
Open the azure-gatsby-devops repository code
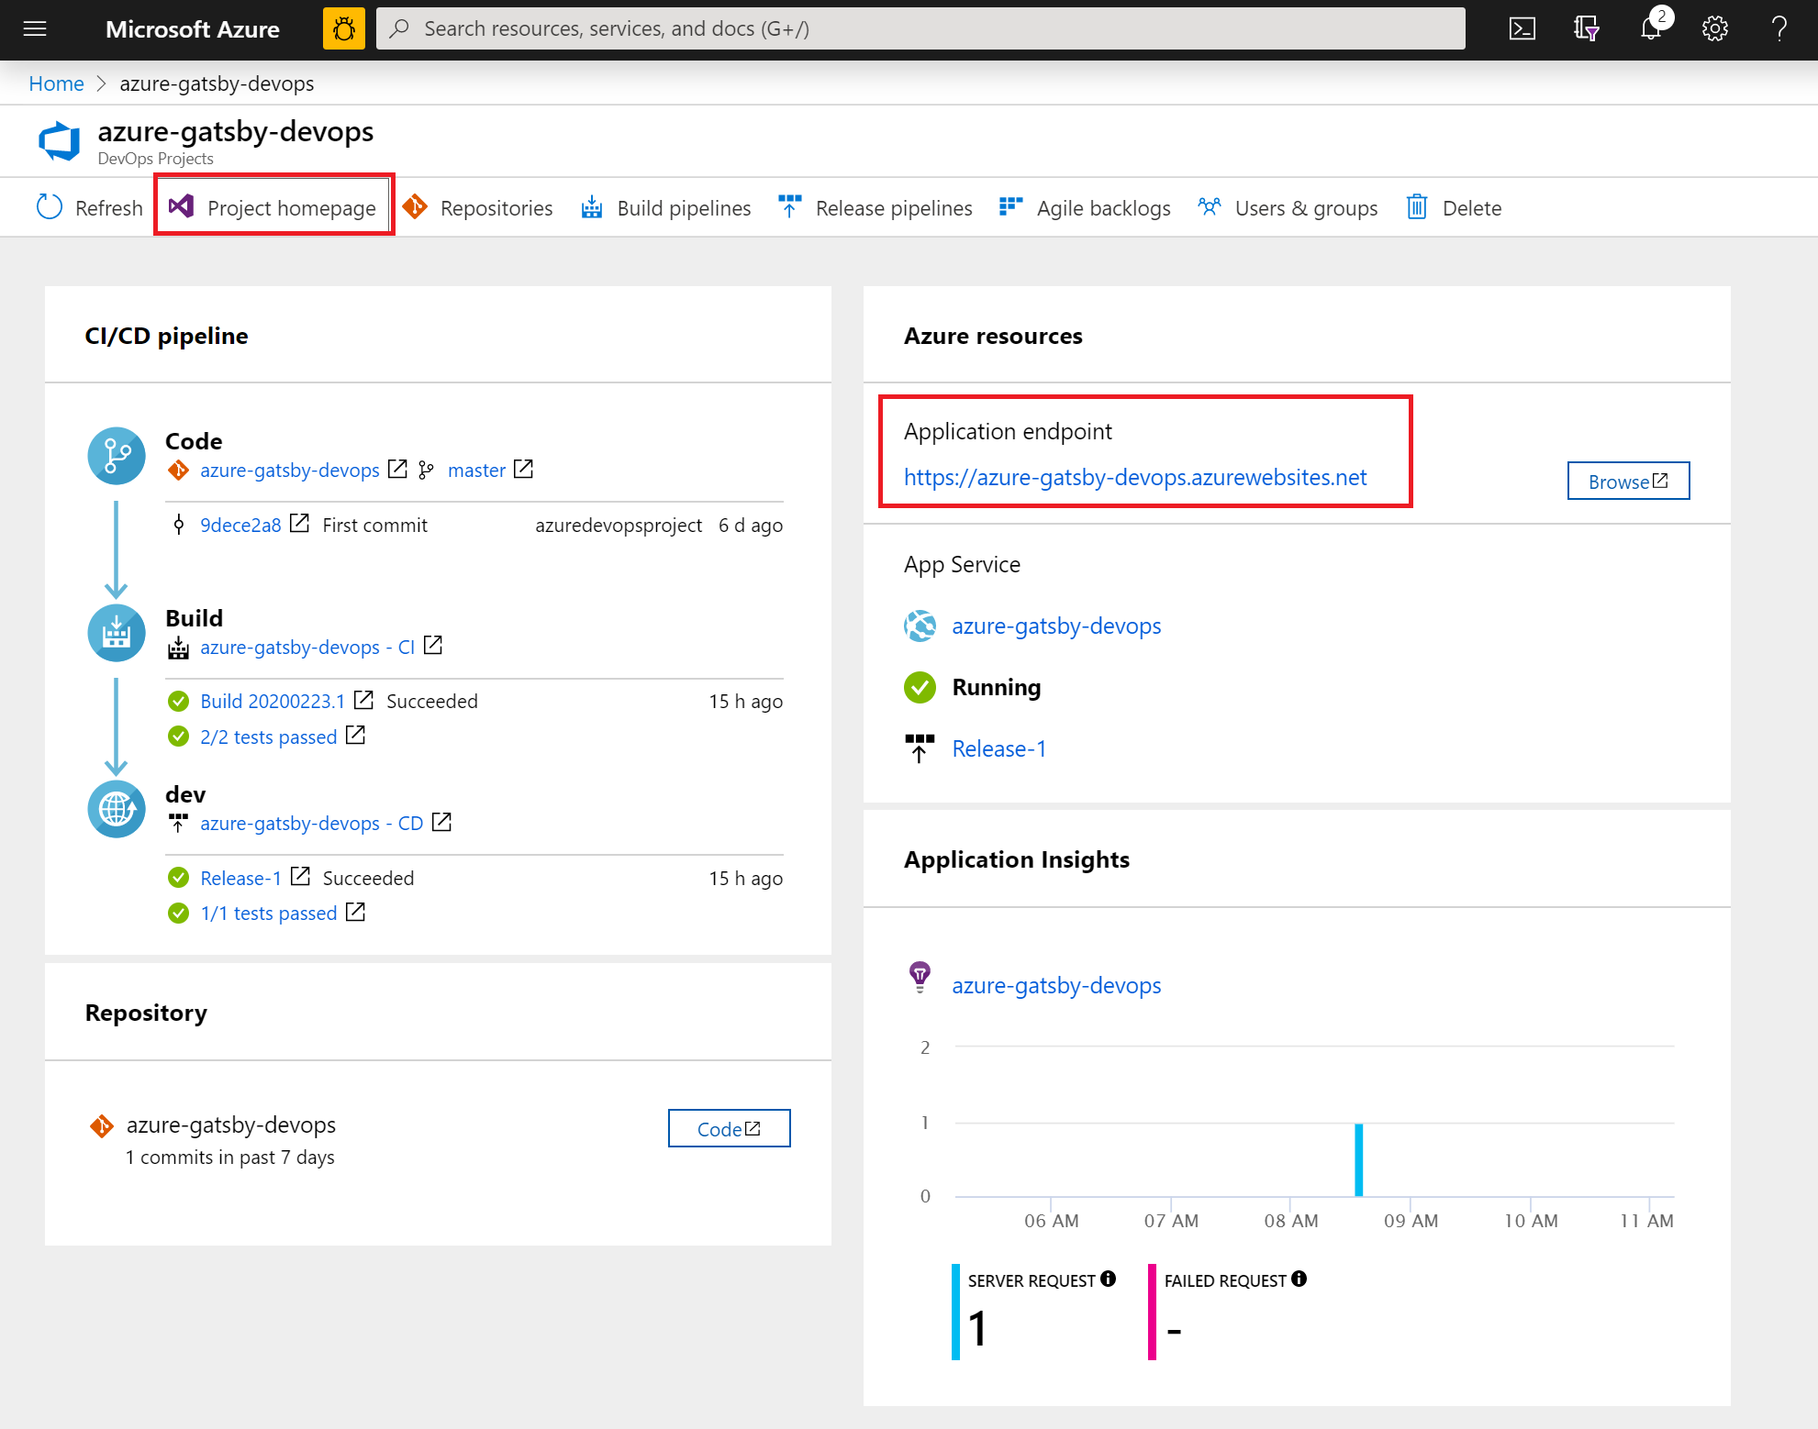click(x=728, y=1128)
